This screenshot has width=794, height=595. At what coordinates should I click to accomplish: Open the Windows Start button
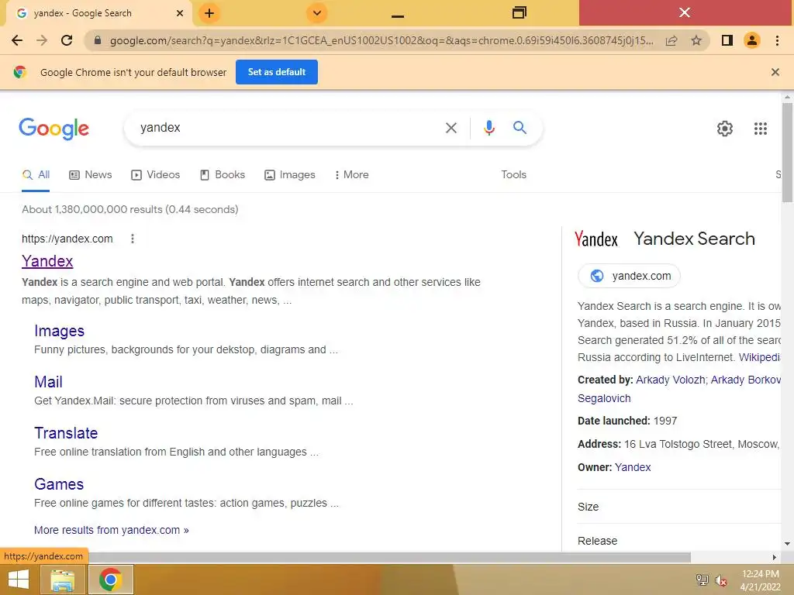point(19,580)
